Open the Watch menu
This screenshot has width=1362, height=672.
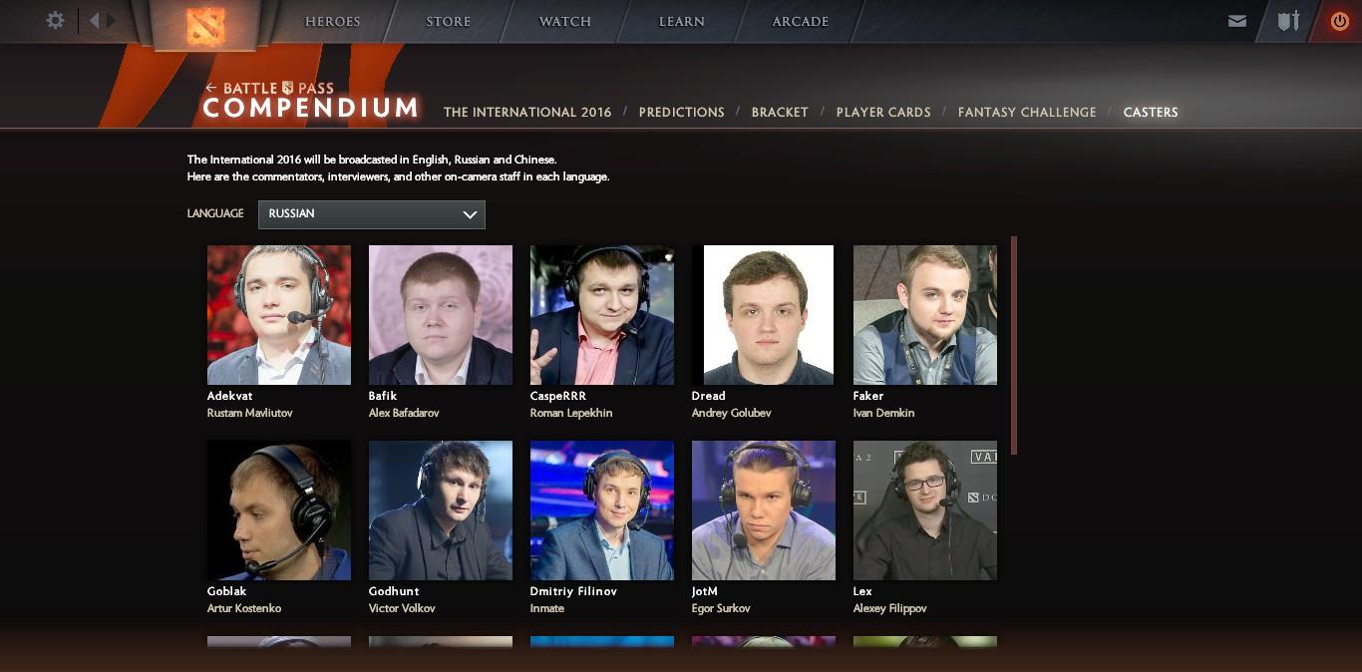(565, 21)
